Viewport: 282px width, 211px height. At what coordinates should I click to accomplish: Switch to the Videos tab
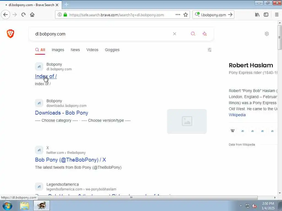[x=92, y=50]
